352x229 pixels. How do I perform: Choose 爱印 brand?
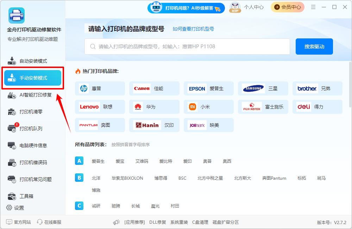[x=188, y=161]
